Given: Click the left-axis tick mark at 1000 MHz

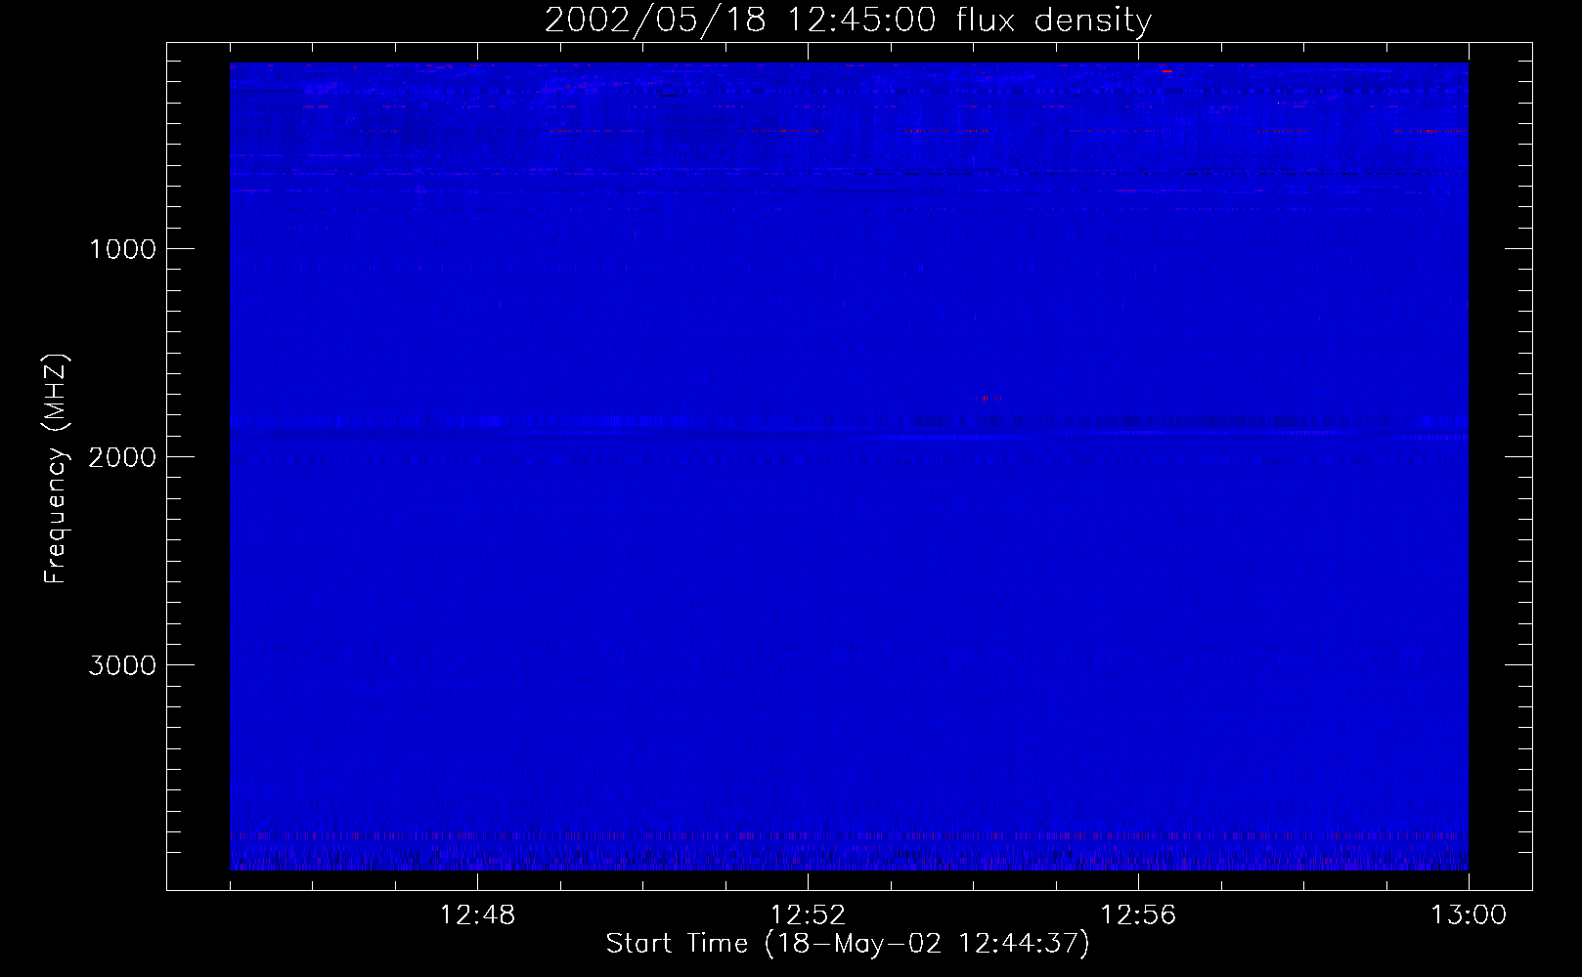Looking at the screenshot, I should [180, 248].
